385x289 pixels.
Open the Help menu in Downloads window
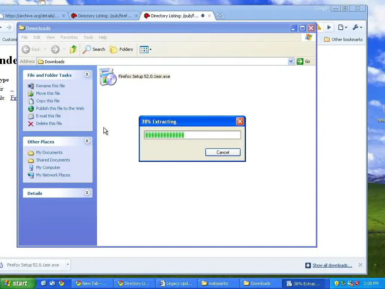coord(103,37)
